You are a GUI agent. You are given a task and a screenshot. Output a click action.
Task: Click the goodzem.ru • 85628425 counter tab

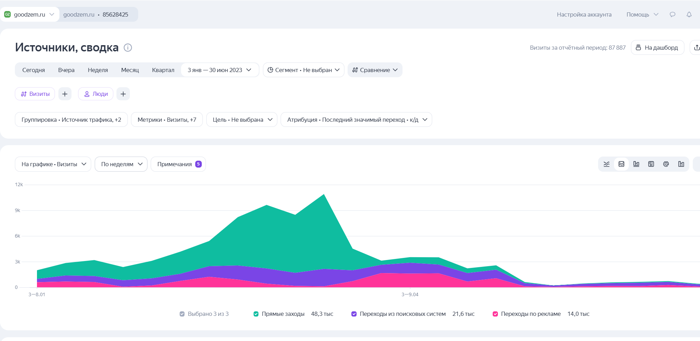click(96, 14)
